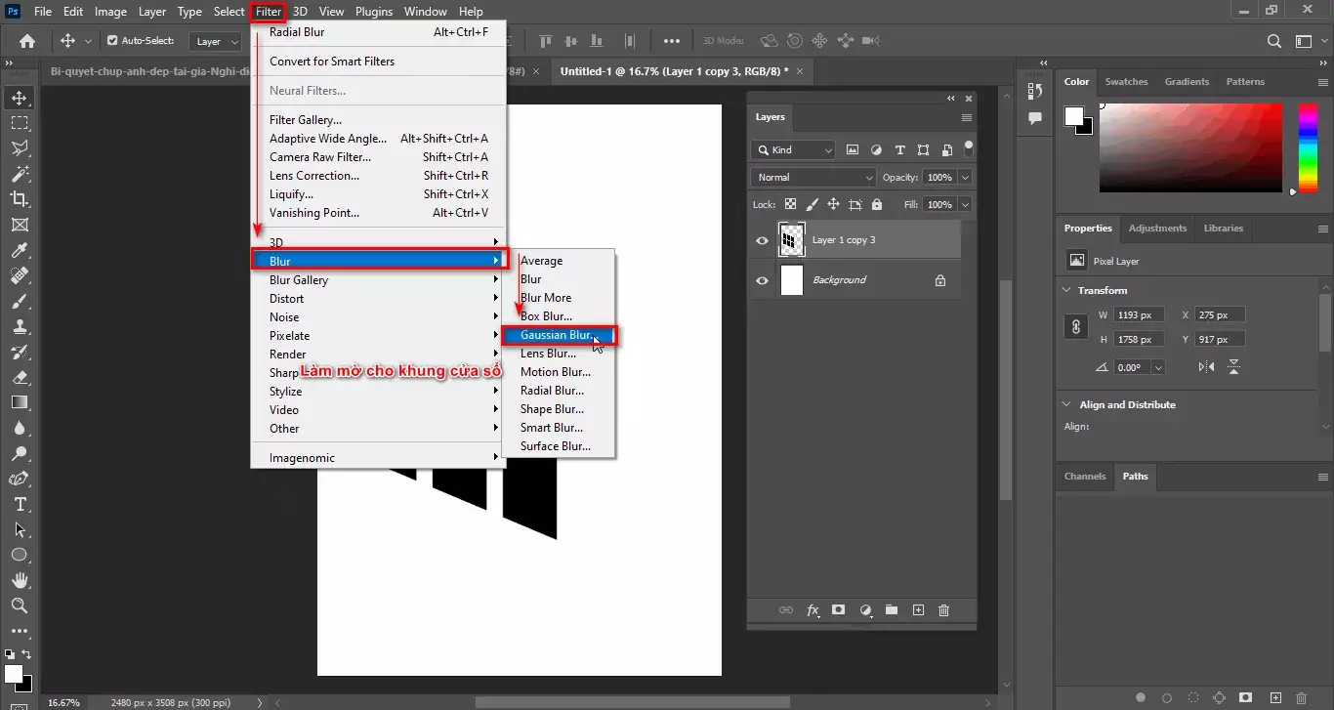Choose Gaussian Blur from the Blur submenu
The height and width of the screenshot is (710, 1334).
pyautogui.click(x=558, y=334)
